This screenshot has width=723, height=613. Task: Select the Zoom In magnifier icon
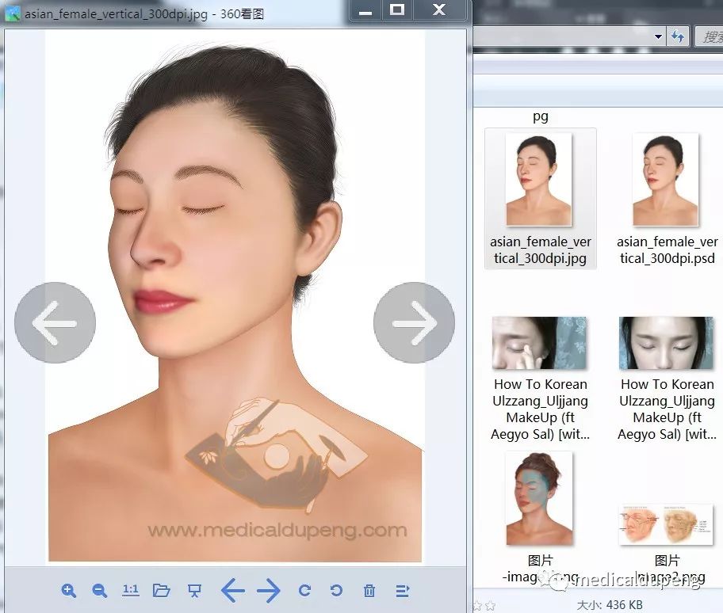tap(69, 590)
